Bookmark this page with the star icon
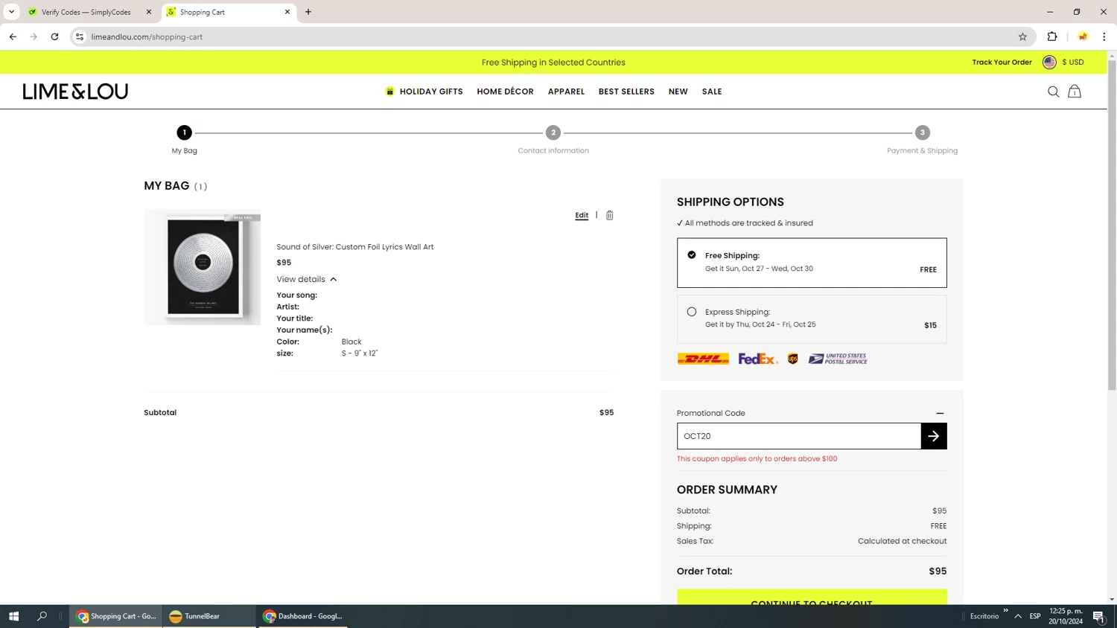1117x628 pixels. pyautogui.click(x=1022, y=36)
